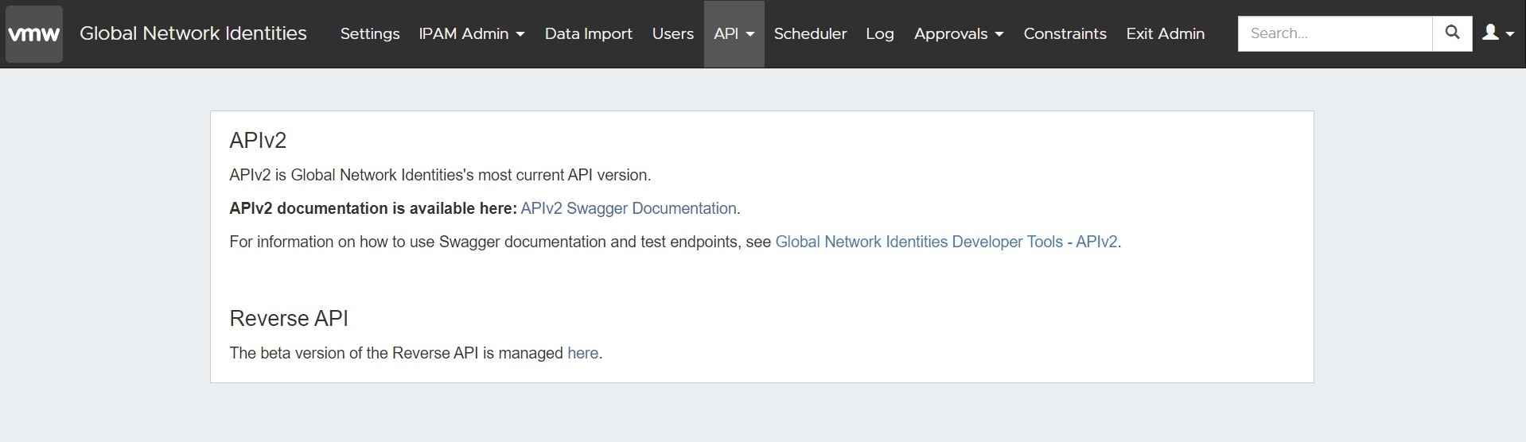This screenshot has height=442, width=1526.
Task: Open the Users page
Action: tap(673, 33)
